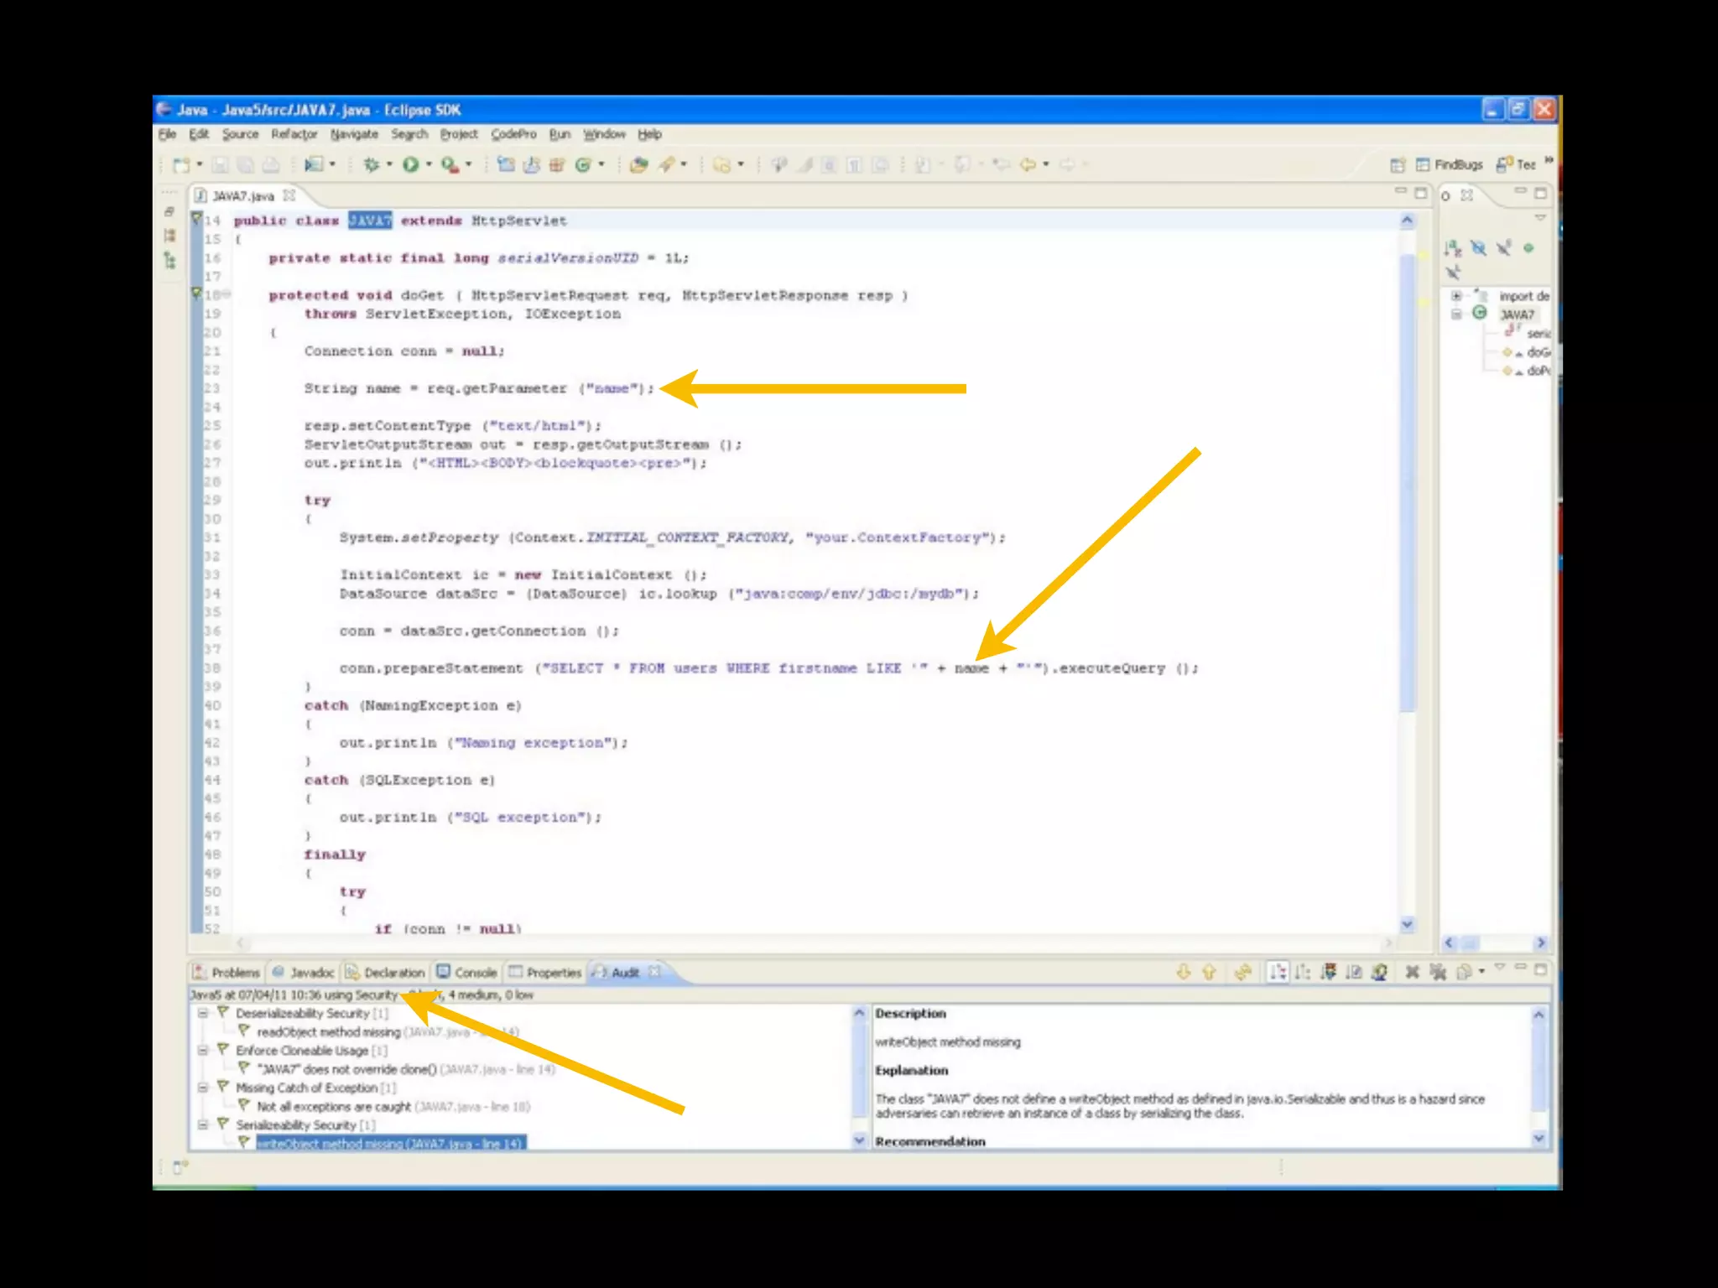Click the yellow Back navigation arrow
The width and height of the screenshot is (1718, 1288).
[1028, 164]
